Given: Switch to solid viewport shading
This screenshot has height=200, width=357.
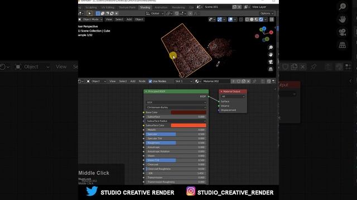Looking at the screenshot, I should [252, 19].
